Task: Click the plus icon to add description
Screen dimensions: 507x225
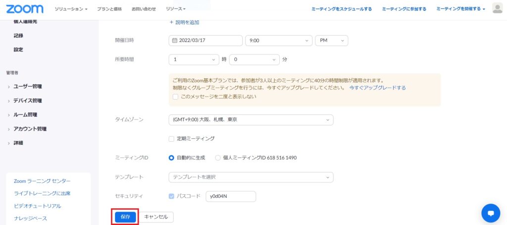Action: pos(172,22)
